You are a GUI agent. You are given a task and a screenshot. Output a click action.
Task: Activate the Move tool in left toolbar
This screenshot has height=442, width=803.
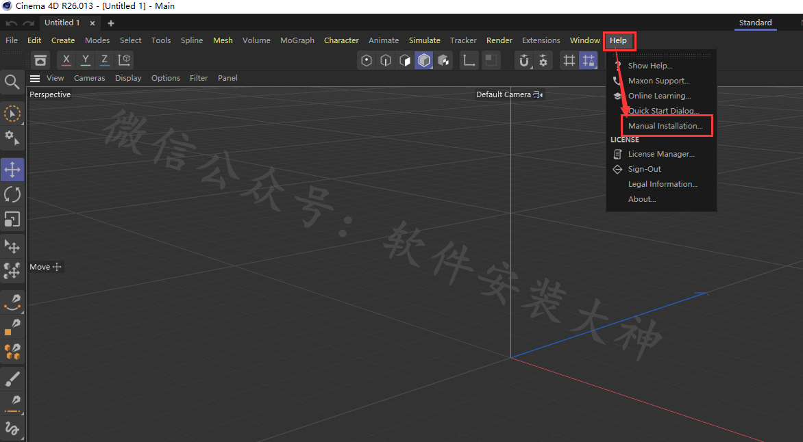pos(12,170)
